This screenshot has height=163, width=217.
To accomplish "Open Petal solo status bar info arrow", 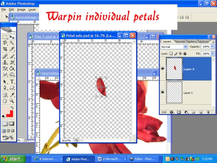I will pyautogui.click(x=76, y=141).
